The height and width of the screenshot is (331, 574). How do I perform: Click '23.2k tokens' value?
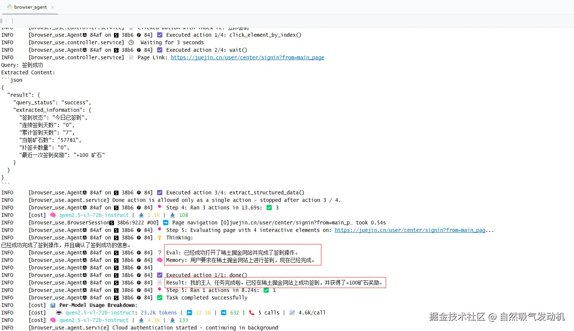point(159,313)
